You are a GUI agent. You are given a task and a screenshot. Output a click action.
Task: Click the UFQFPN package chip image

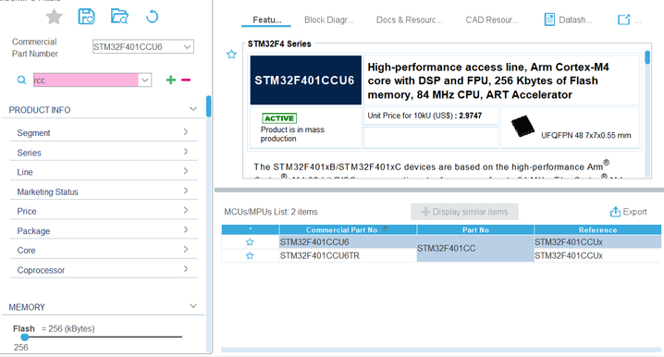point(523,126)
